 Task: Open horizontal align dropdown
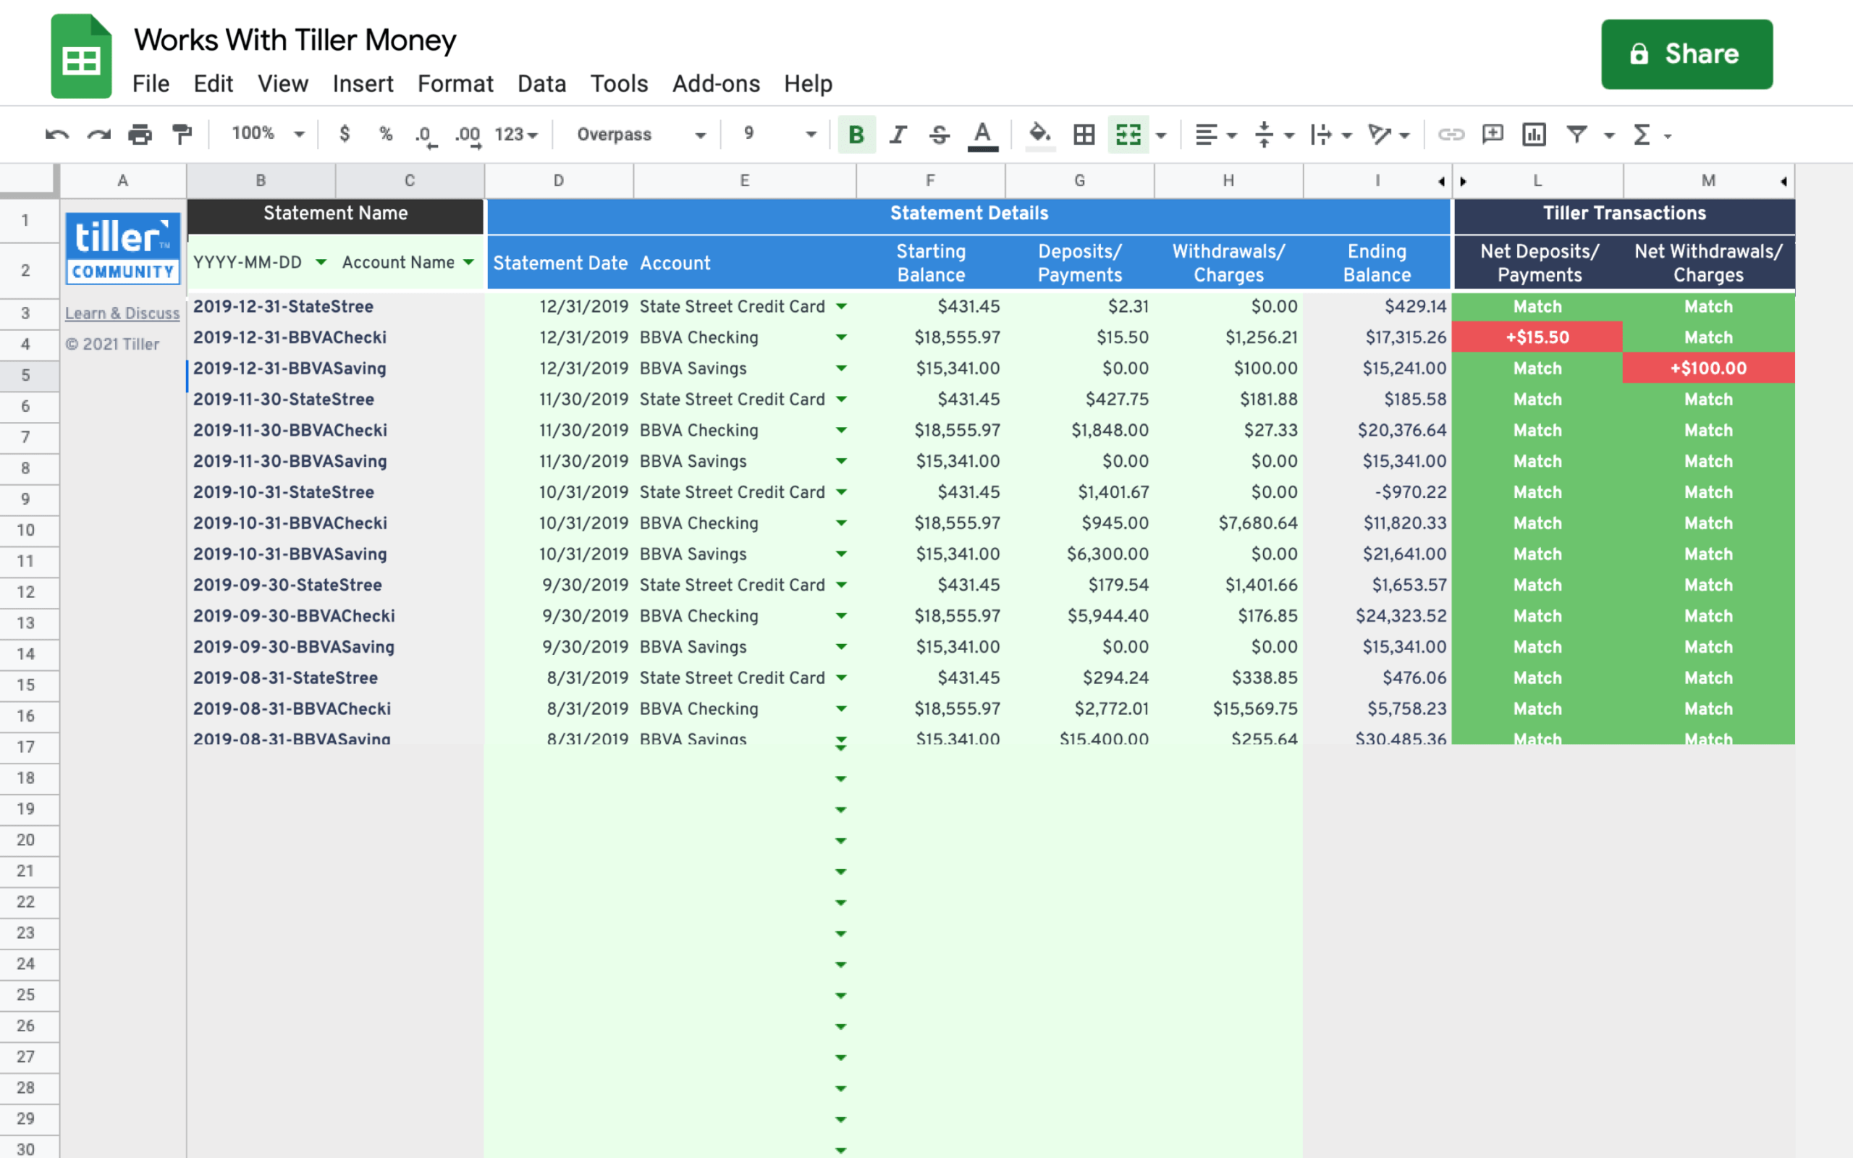(x=1215, y=135)
